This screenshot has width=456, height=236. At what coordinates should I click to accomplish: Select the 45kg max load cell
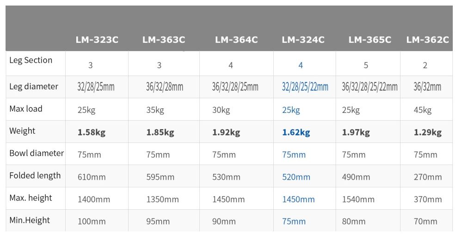point(423,110)
